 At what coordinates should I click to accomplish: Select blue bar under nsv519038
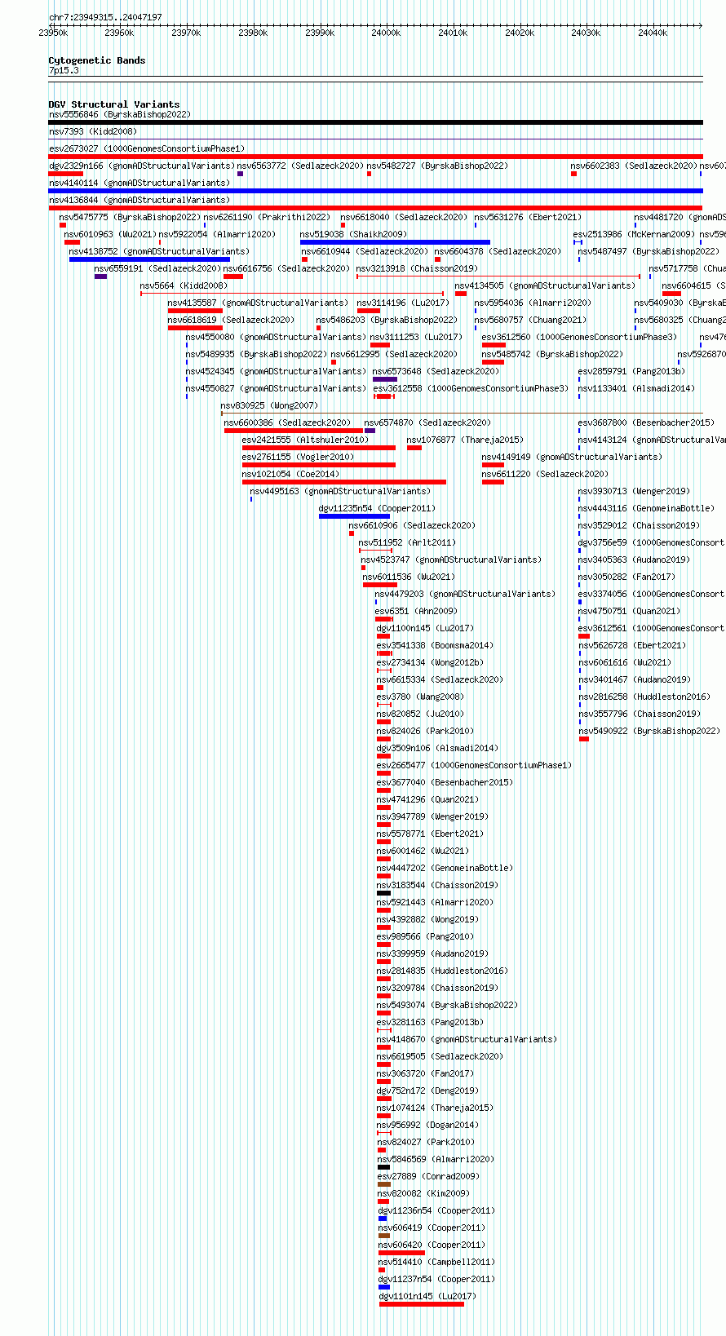(395, 242)
